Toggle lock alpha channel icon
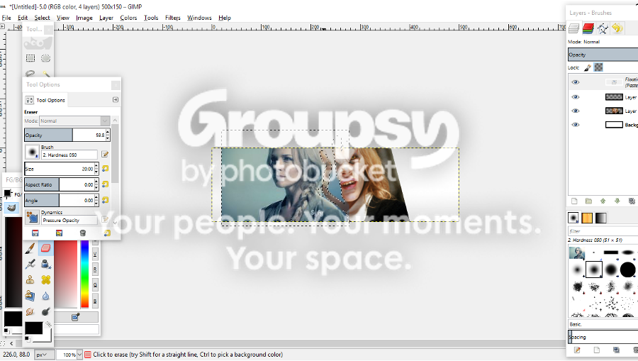The image size is (638, 361). (x=598, y=67)
